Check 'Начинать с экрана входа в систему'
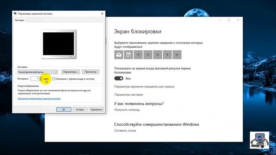This screenshot has width=276, height=155. coord(53,79)
